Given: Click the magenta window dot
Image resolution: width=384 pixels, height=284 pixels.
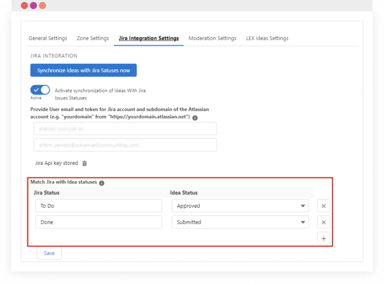Looking at the screenshot, I should 33,5.
